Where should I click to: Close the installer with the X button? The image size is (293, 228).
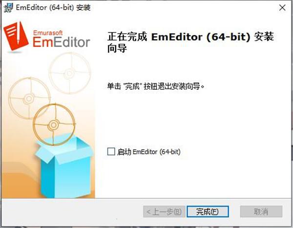pos(282,8)
